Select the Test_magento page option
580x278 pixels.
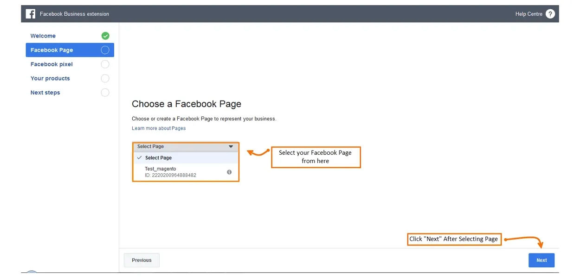point(170,172)
